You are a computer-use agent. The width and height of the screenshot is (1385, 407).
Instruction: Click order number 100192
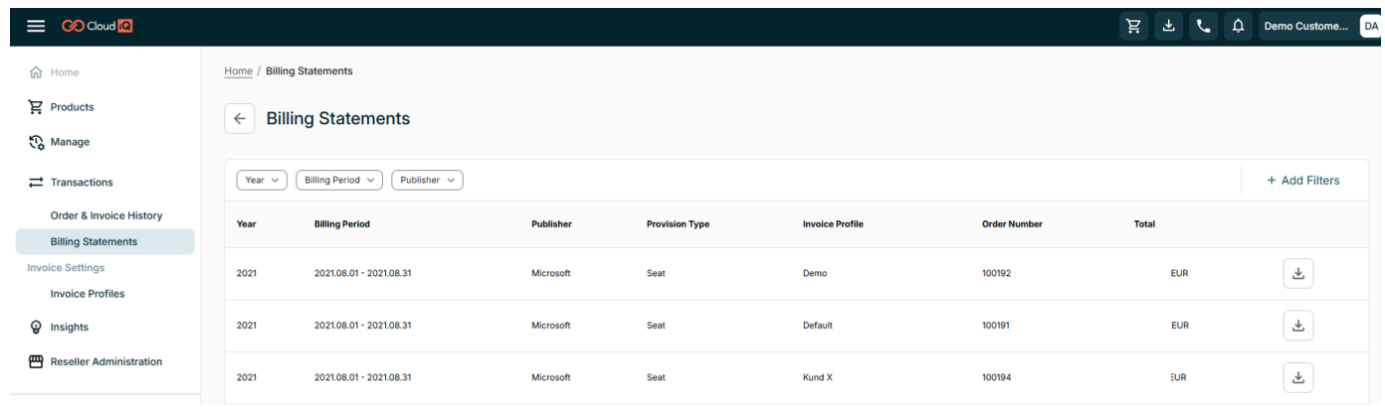996,273
